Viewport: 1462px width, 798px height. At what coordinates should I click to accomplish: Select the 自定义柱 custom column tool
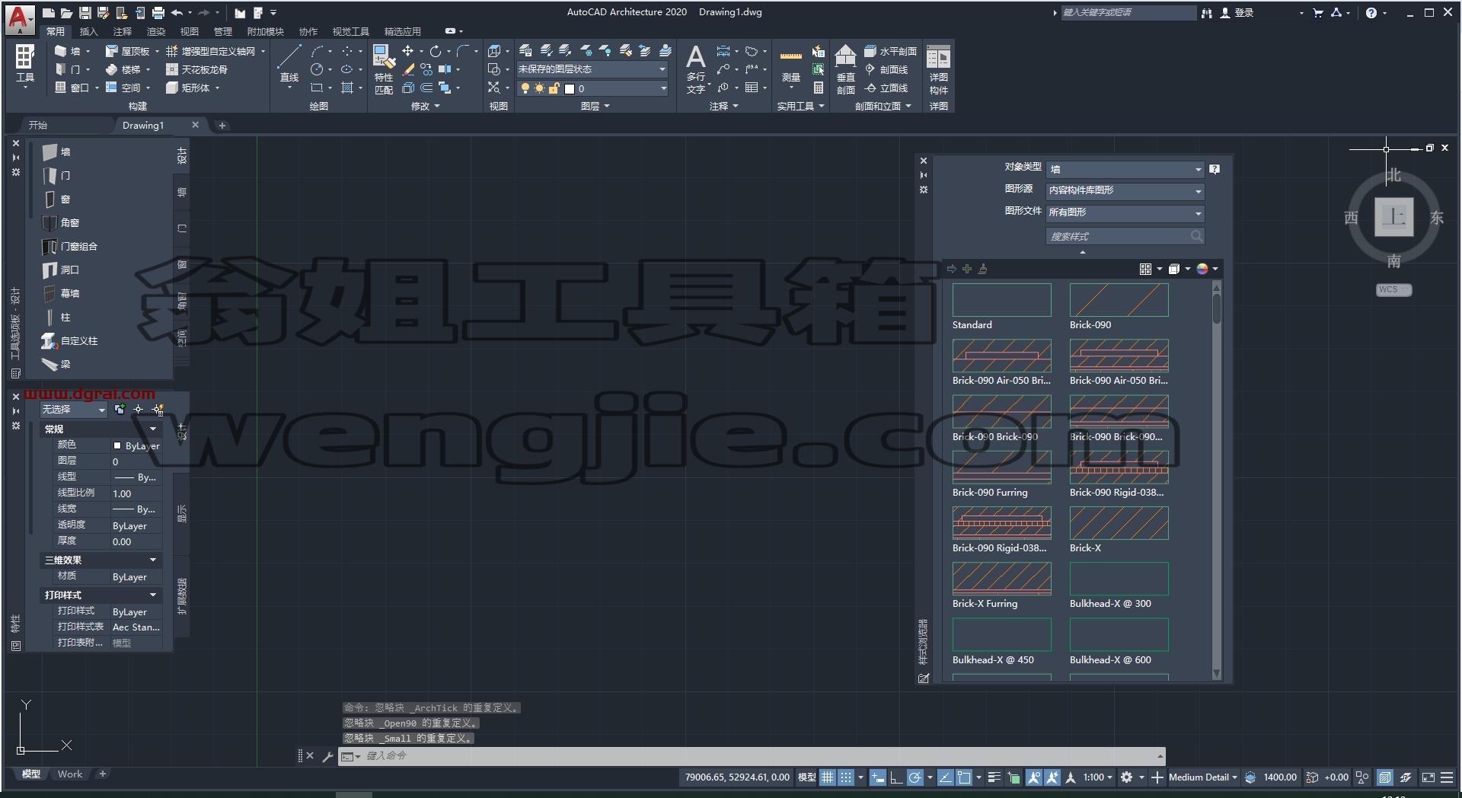pos(70,341)
